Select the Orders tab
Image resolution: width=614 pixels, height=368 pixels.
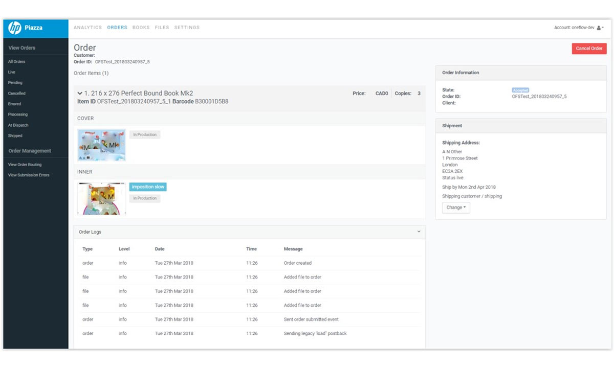[x=117, y=28]
